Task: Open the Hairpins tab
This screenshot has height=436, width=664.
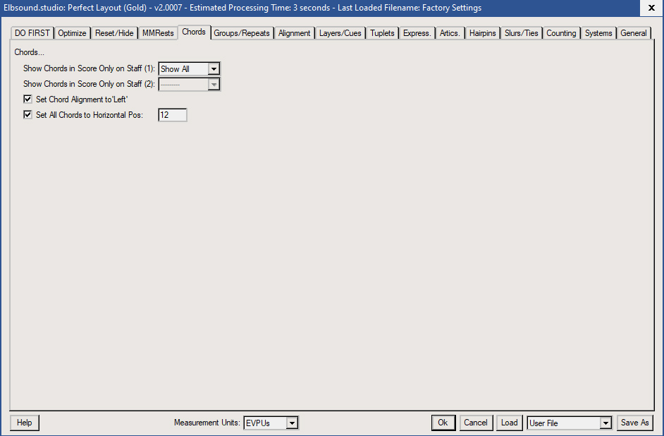Action: pos(483,33)
